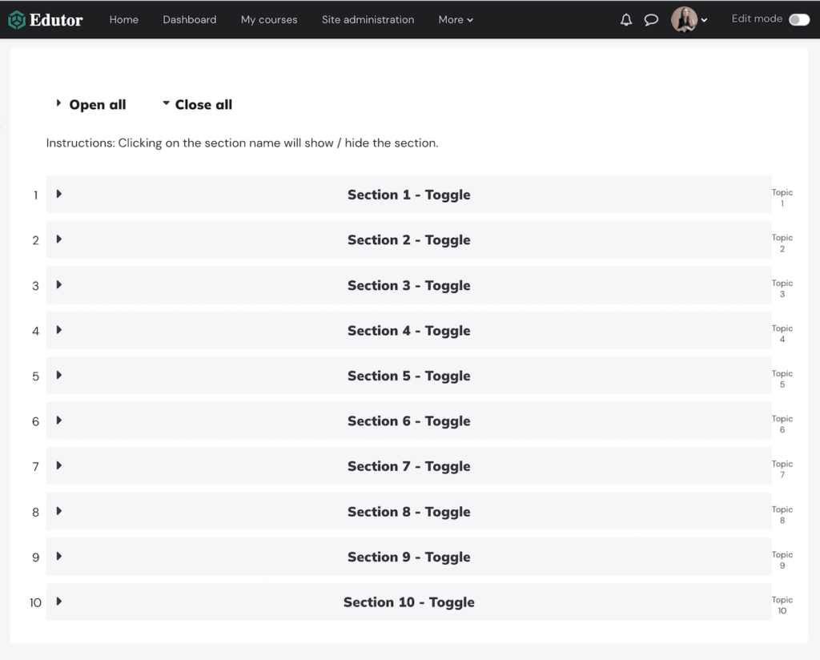Open My courses in navigation
The height and width of the screenshot is (660, 820).
269,20
